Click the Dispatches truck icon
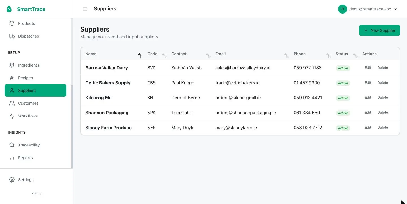 pos(12,36)
